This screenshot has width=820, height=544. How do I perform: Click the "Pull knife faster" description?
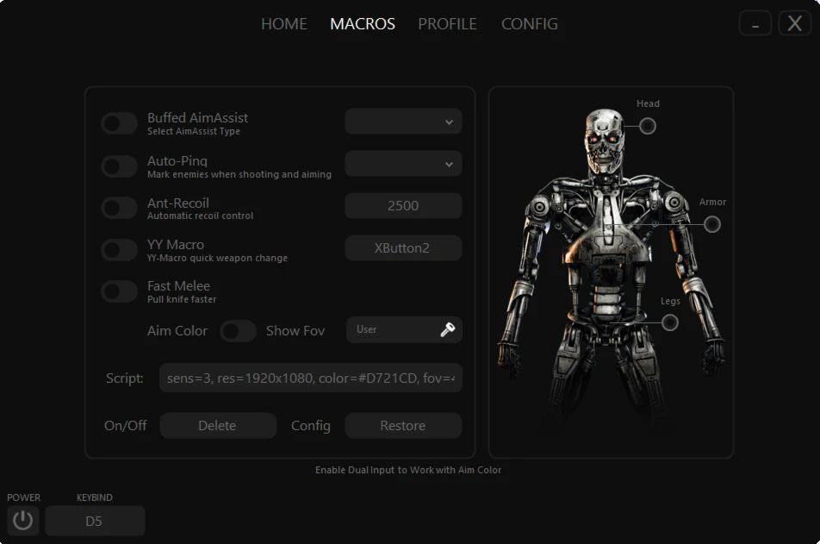(182, 299)
